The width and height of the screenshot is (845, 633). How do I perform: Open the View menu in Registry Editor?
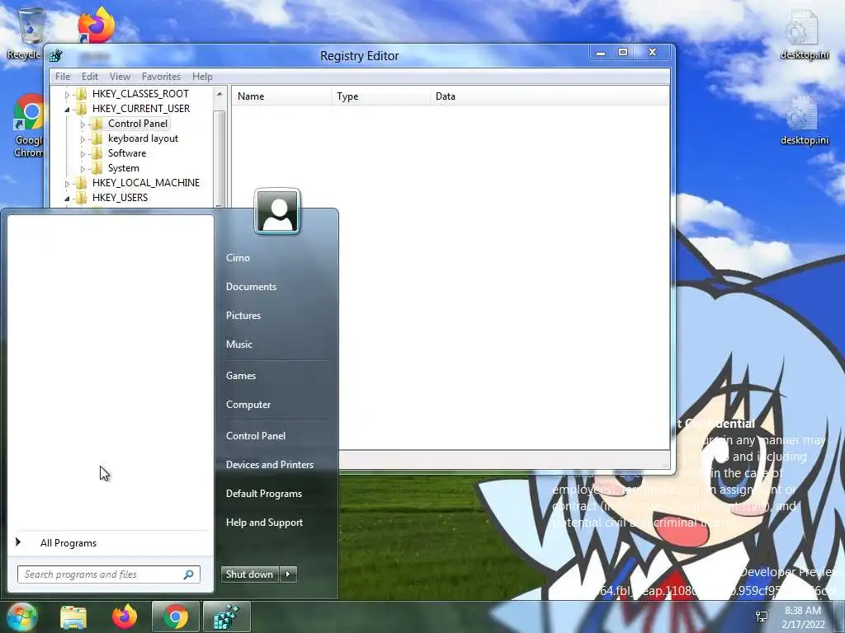(120, 77)
